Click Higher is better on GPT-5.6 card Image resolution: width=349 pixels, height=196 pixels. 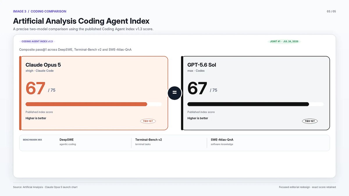click(198, 118)
